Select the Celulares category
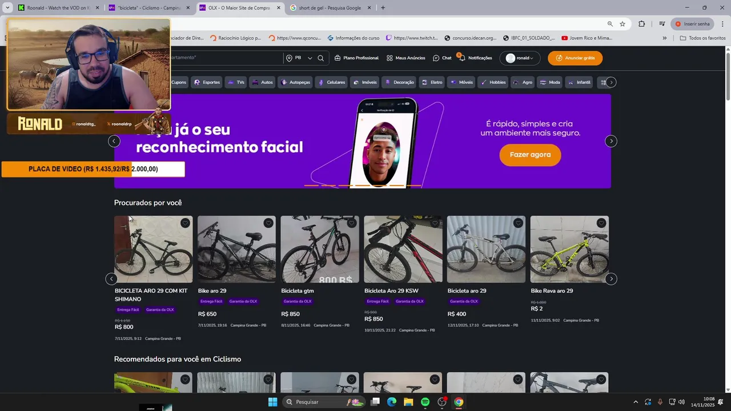731x411 pixels. coord(331,82)
